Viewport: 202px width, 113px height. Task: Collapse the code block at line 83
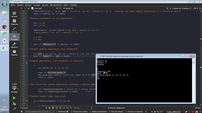point(27,101)
